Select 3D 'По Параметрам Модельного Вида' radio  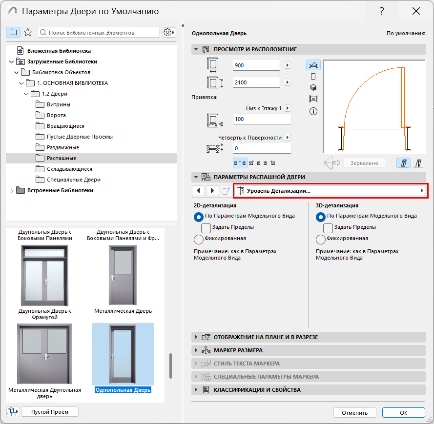(321, 217)
